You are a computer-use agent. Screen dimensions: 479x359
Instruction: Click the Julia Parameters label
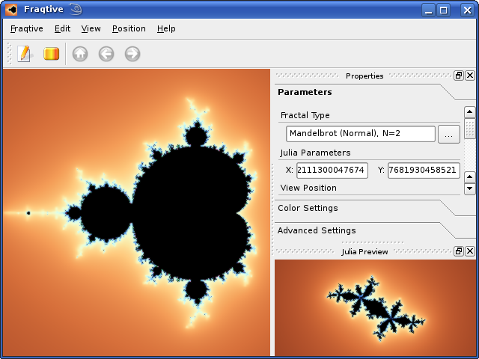point(315,153)
